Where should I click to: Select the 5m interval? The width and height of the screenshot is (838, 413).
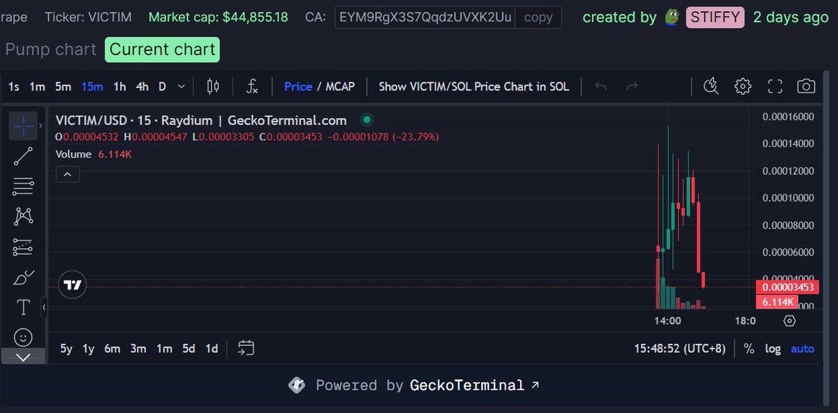pos(64,87)
